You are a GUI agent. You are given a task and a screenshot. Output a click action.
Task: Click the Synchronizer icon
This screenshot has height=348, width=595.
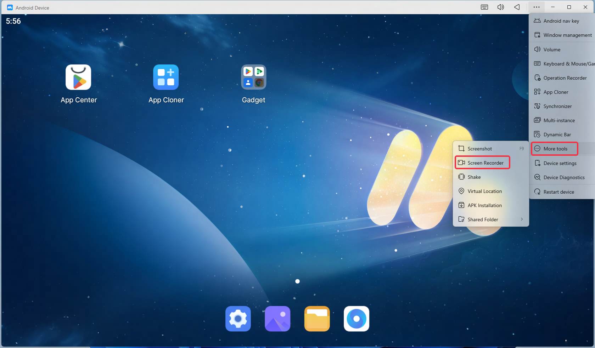pyautogui.click(x=537, y=106)
